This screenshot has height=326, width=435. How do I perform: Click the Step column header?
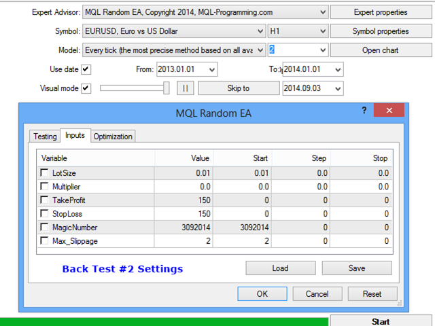click(x=301, y=158)
